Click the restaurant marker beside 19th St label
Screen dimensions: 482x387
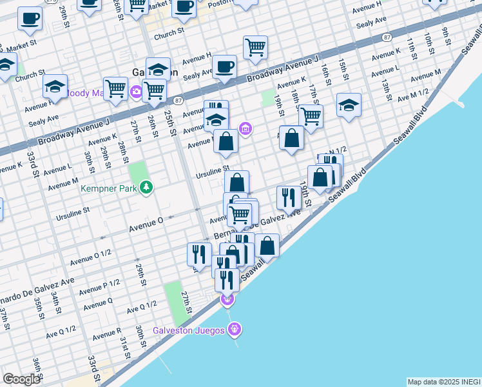(x=289, y=198)
